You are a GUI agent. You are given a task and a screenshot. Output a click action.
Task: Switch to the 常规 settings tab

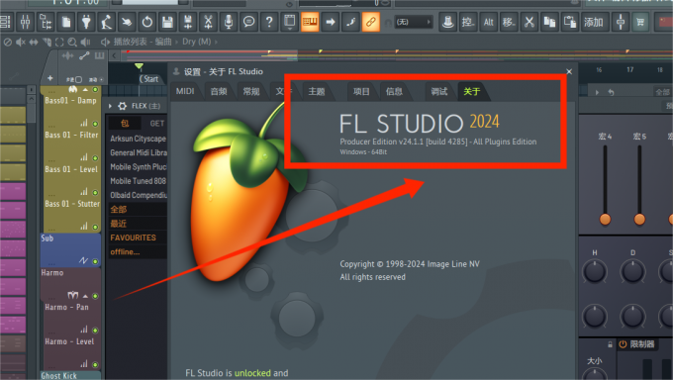[251, 91]
